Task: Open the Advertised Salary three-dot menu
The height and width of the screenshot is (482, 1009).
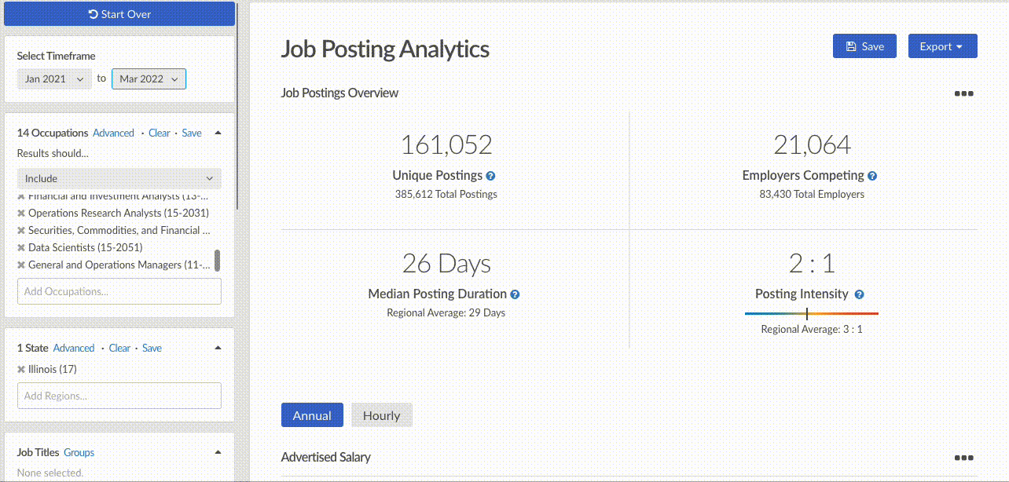Action: point(963,458)
